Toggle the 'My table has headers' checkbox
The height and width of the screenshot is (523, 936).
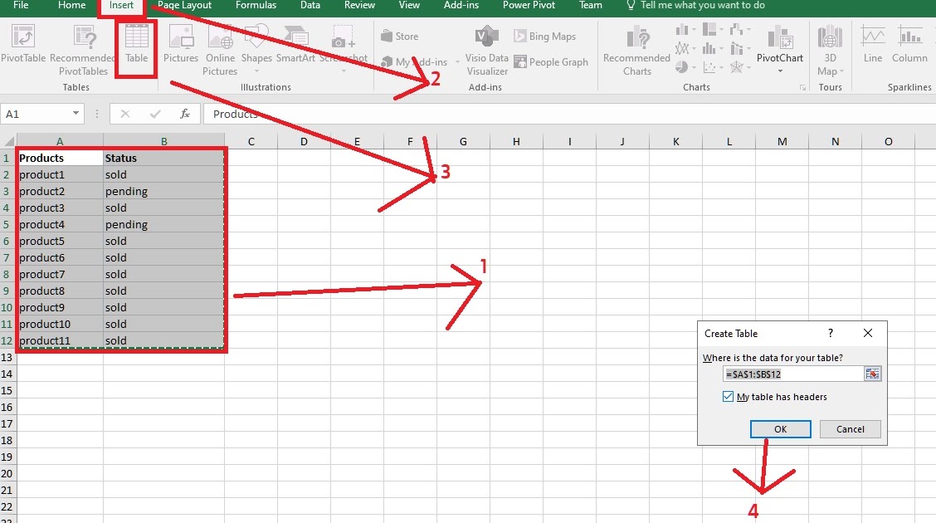(x=728, y=397)
